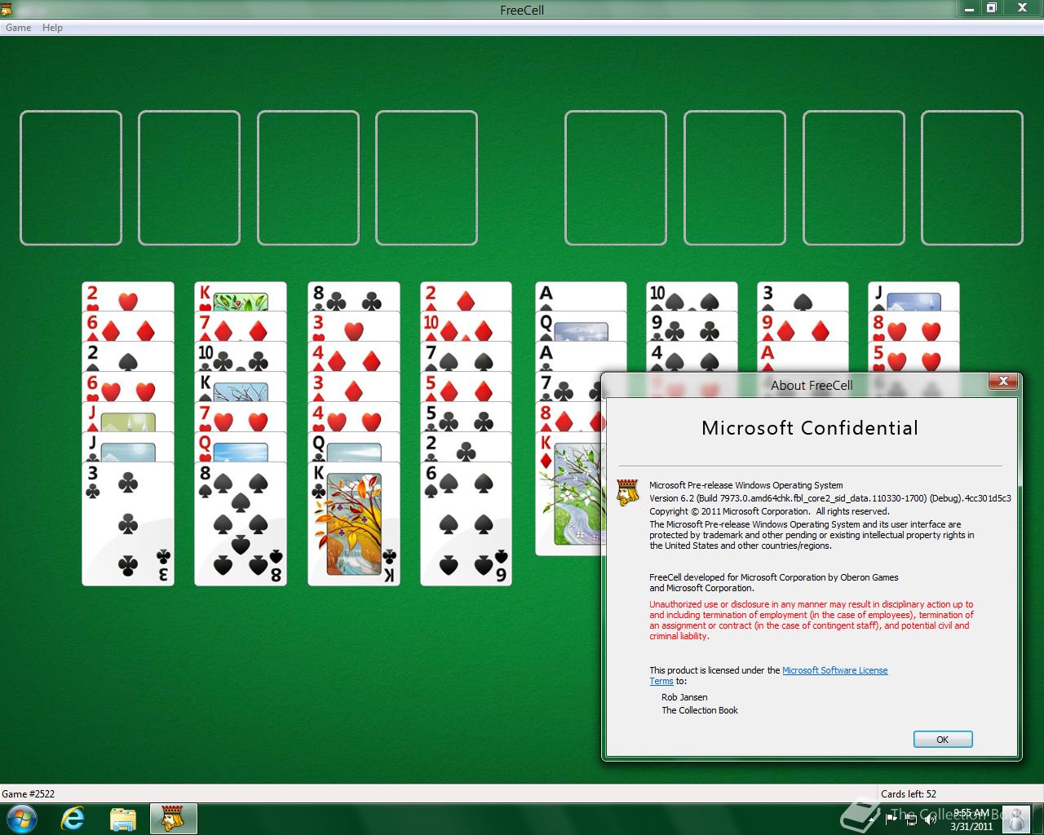1044x835 pixels.
Task: Click the 7 of diamonds card
Action: tap(241, 327)
